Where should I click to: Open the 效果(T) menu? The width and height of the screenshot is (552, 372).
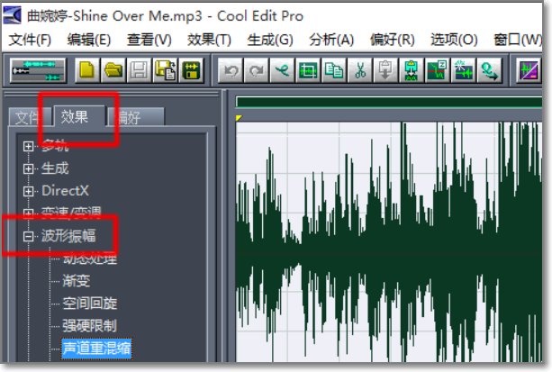tap(209, 40)
